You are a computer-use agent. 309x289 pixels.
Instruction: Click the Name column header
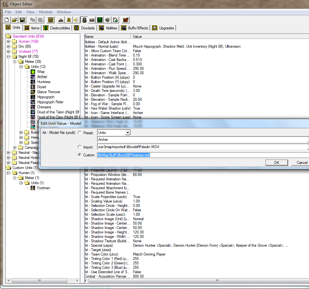coord(108,36)
